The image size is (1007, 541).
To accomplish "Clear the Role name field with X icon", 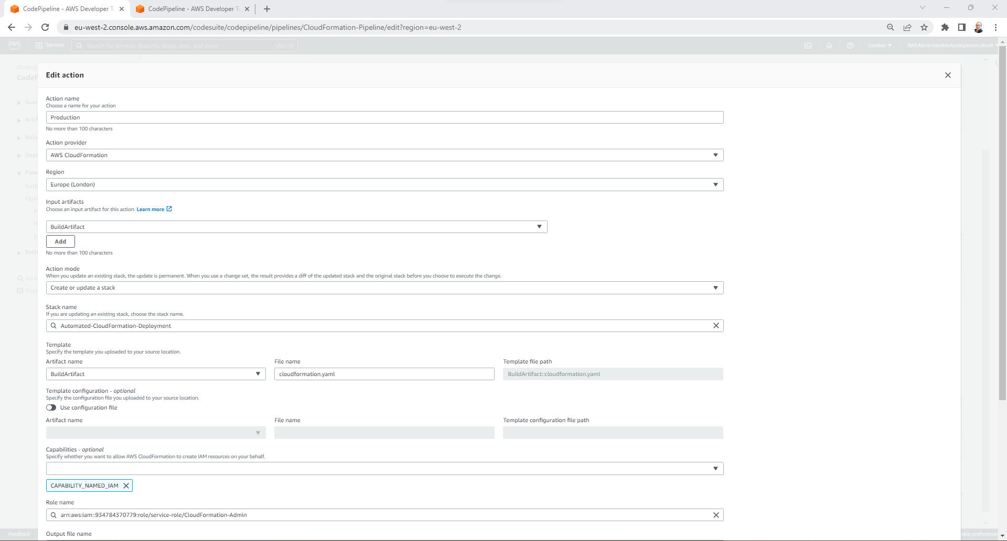I will 716,515.
